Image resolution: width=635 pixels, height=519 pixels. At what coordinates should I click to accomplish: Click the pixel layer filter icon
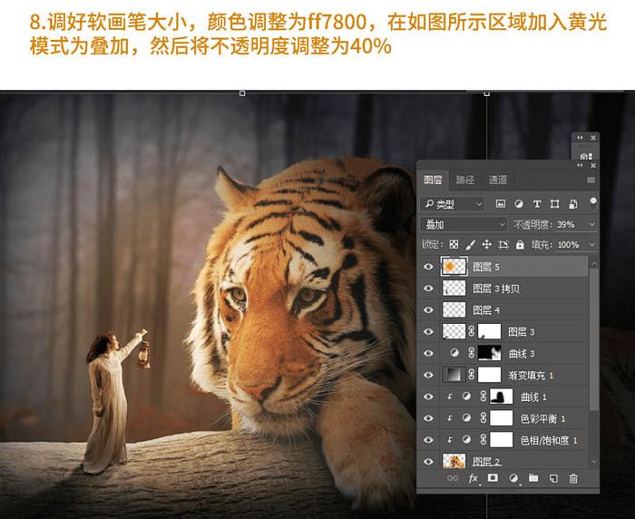(x=501, y=204)
